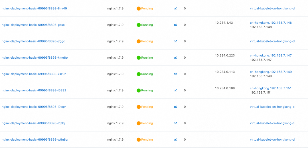Show monitoring chart for pod kmg8p
This screenshot has width=308, height=148.
coord(175,57)
